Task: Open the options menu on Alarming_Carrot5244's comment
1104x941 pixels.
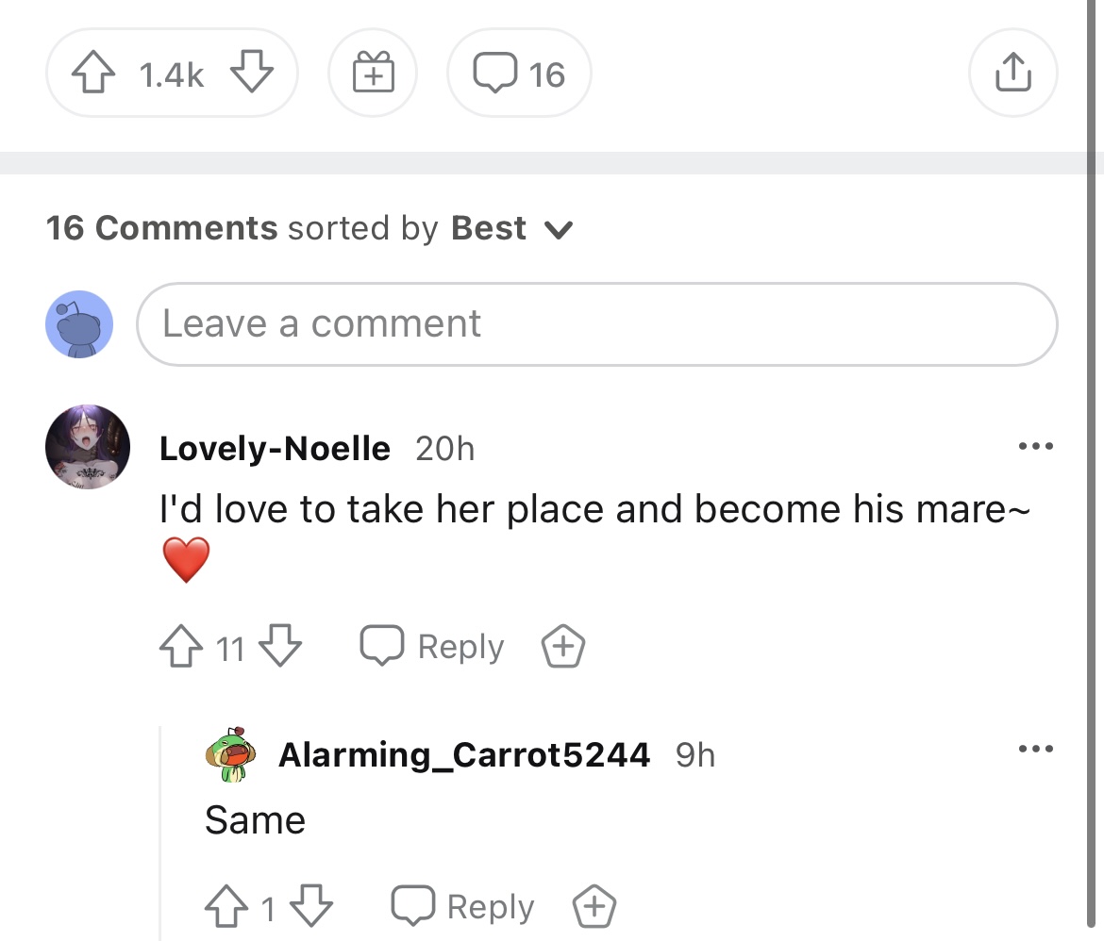Action: click(x=1036, y=748)
